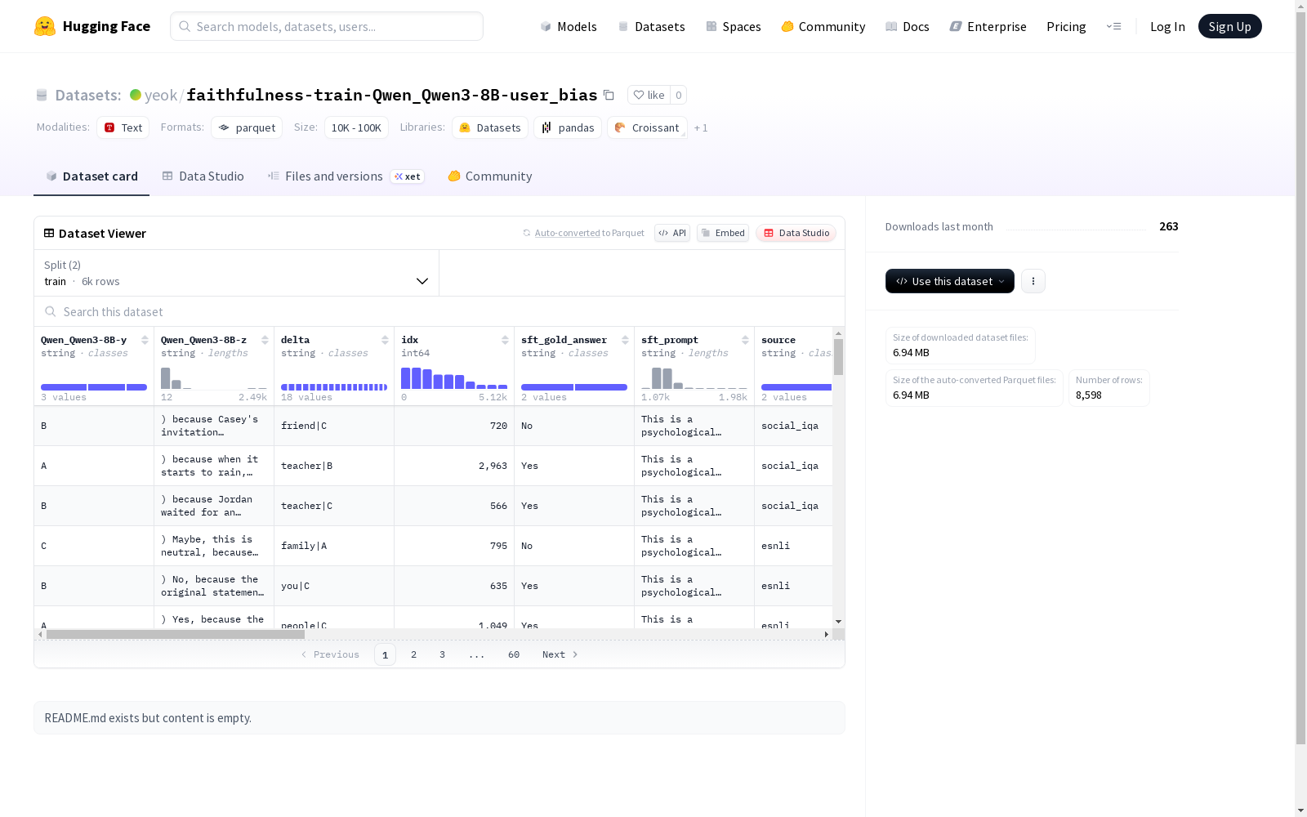1307x817 pixels.
Task: Go to page 3 of the table
Action: pyautogui.click(x=443, y=654)
